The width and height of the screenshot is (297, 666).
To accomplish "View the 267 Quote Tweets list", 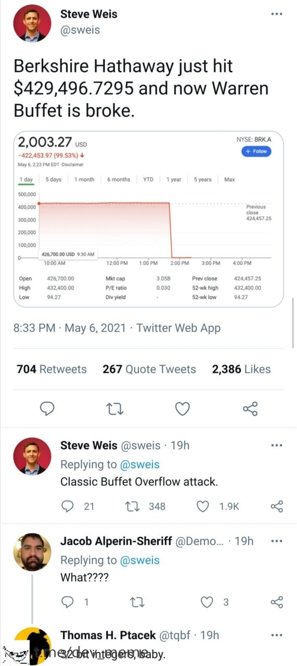I will [x=149, y=369].
